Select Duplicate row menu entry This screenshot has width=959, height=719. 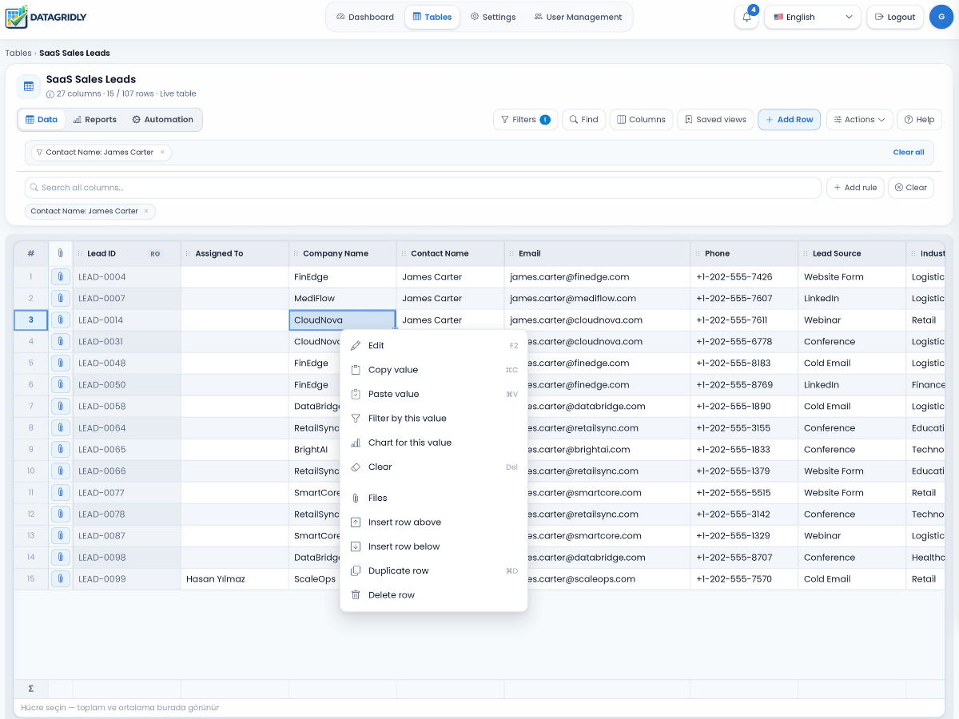pos(434,570)
